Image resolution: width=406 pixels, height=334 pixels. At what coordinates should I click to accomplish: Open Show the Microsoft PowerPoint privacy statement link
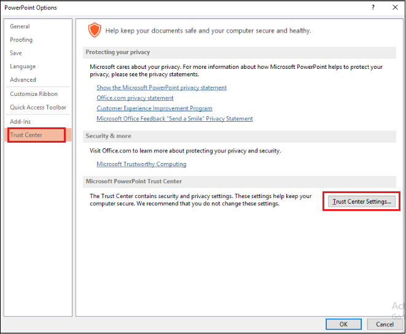pyautogui.click(x=162, y=87)
